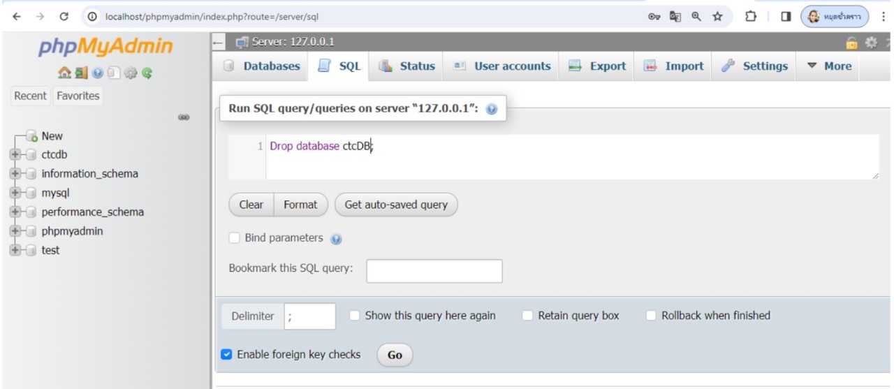The width and height of the screenshot is (894, 389).
Task: Expand the mysql database tree node
Action: coord(16,193)
